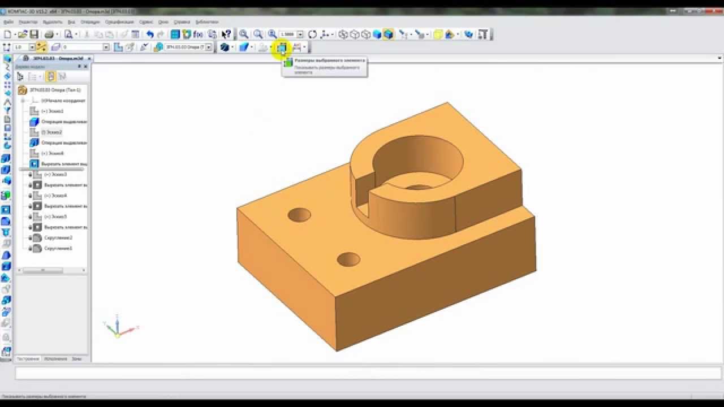Click the yellow part color icon
This screenshot has height=407, width=724.
point(438,34)
